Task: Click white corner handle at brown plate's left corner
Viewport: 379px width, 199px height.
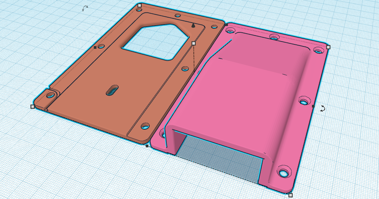Action: (x=32, y=106)
